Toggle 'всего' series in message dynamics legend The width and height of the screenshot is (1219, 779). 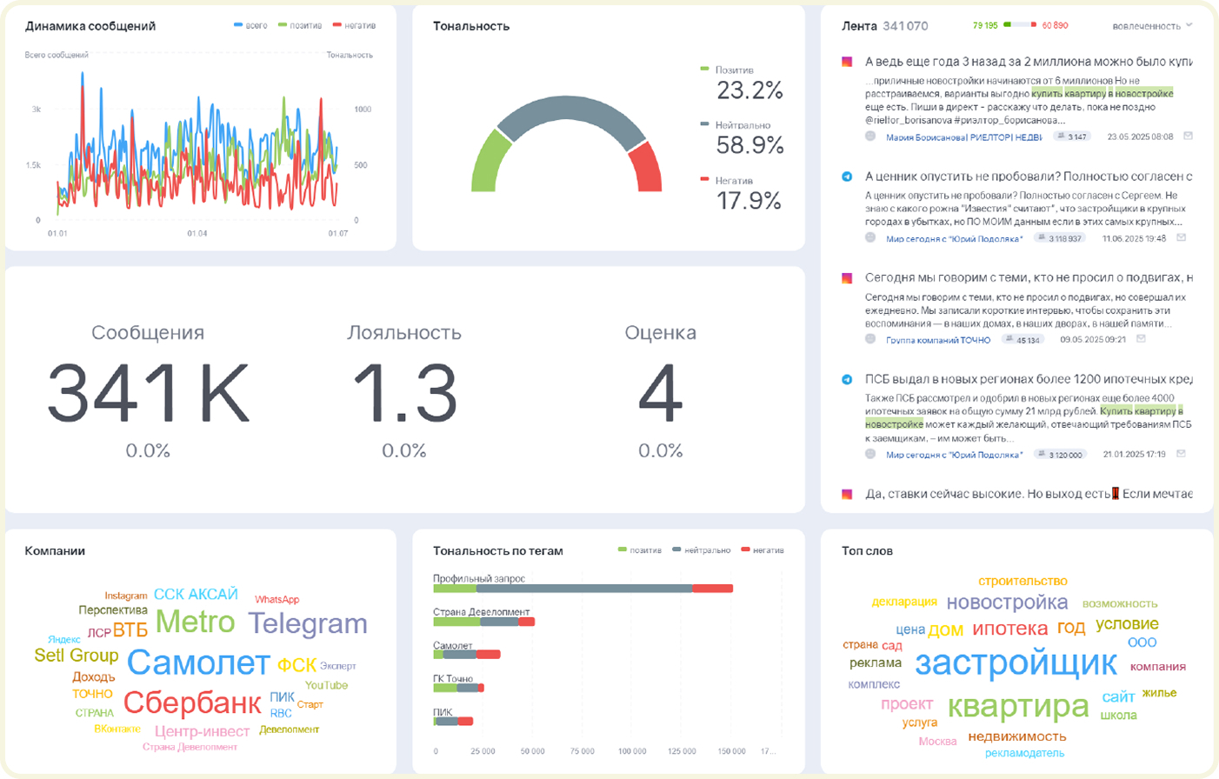pyautogui.click(x=250, y=25)
